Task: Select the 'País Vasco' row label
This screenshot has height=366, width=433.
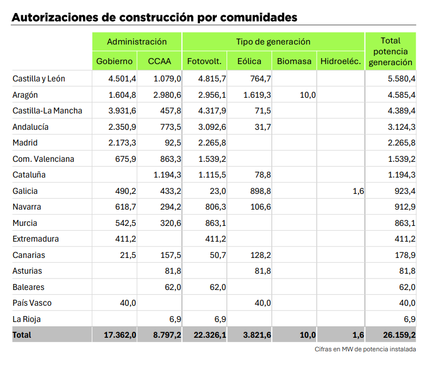Action: tap(32, 303)
